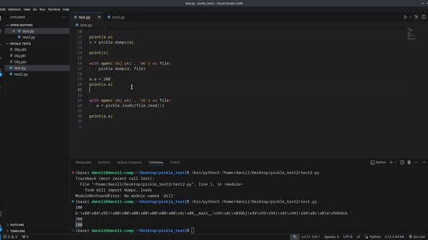This screenshot has height=240, width=428.
Task: Click the forwarded ports status item showing 0
Action: tap(25, 237)
